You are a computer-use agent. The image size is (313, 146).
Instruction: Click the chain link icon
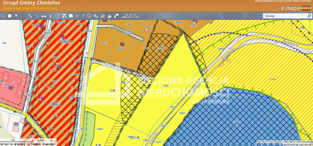[37, 16]
